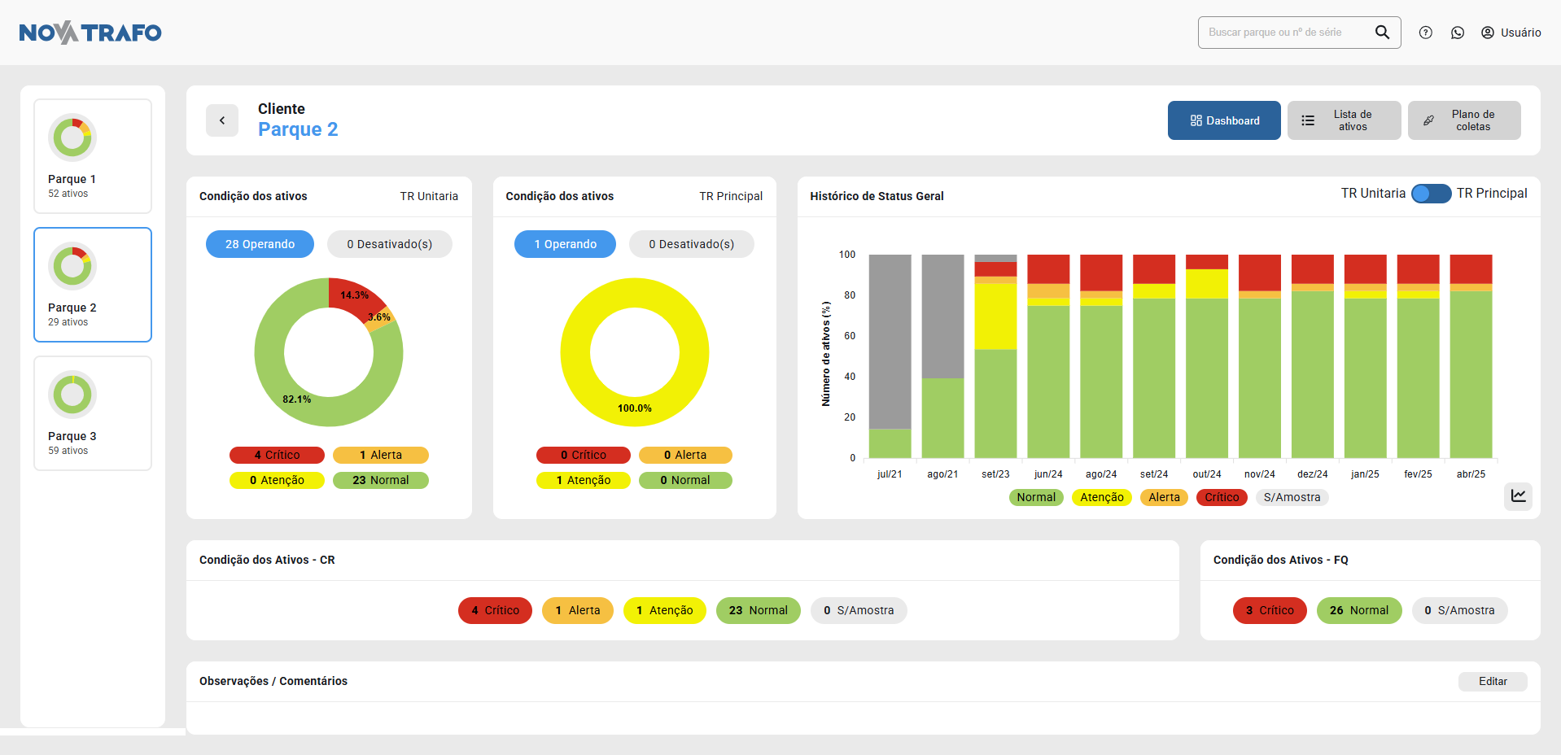Image resolution: width=1561 pixels, height=755 pixels.
Task: Go back using the left chevron button
Action: coord(222,120)
